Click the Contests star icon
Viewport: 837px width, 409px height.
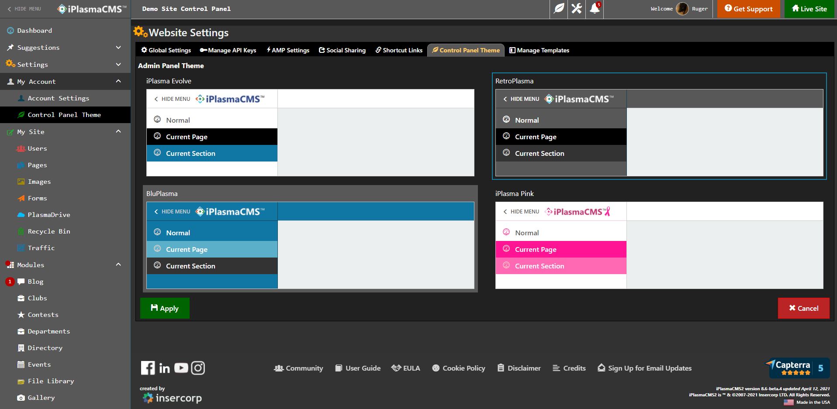click(x=21, y=315)
